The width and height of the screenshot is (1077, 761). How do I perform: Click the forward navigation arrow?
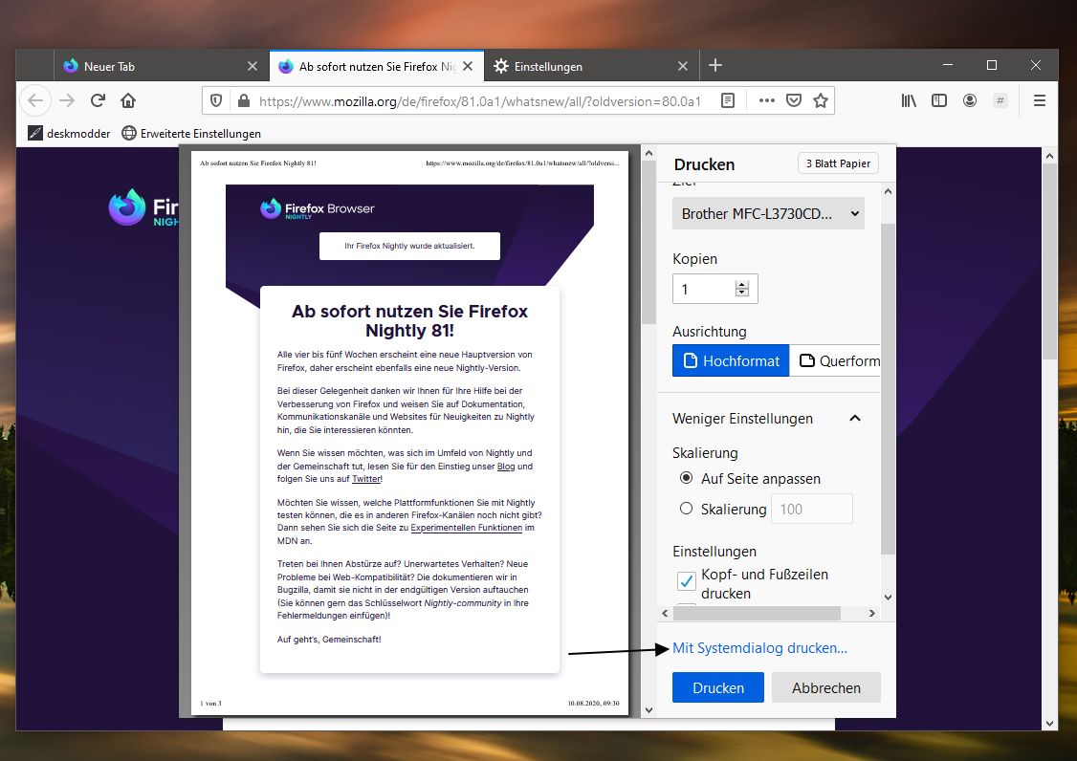[x=67, y=101]
